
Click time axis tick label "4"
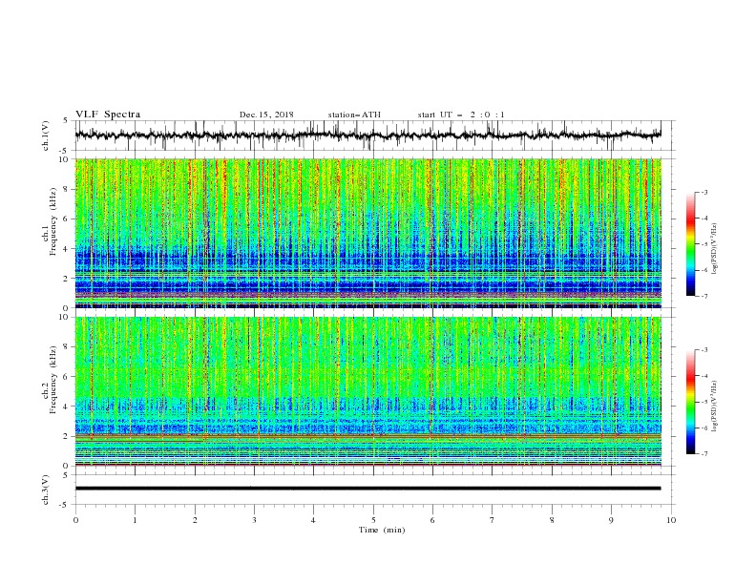313,520
